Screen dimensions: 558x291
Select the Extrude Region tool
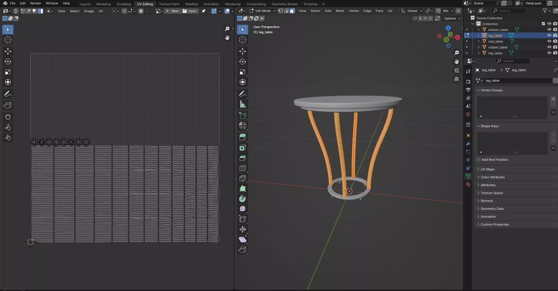pos(243,137)
